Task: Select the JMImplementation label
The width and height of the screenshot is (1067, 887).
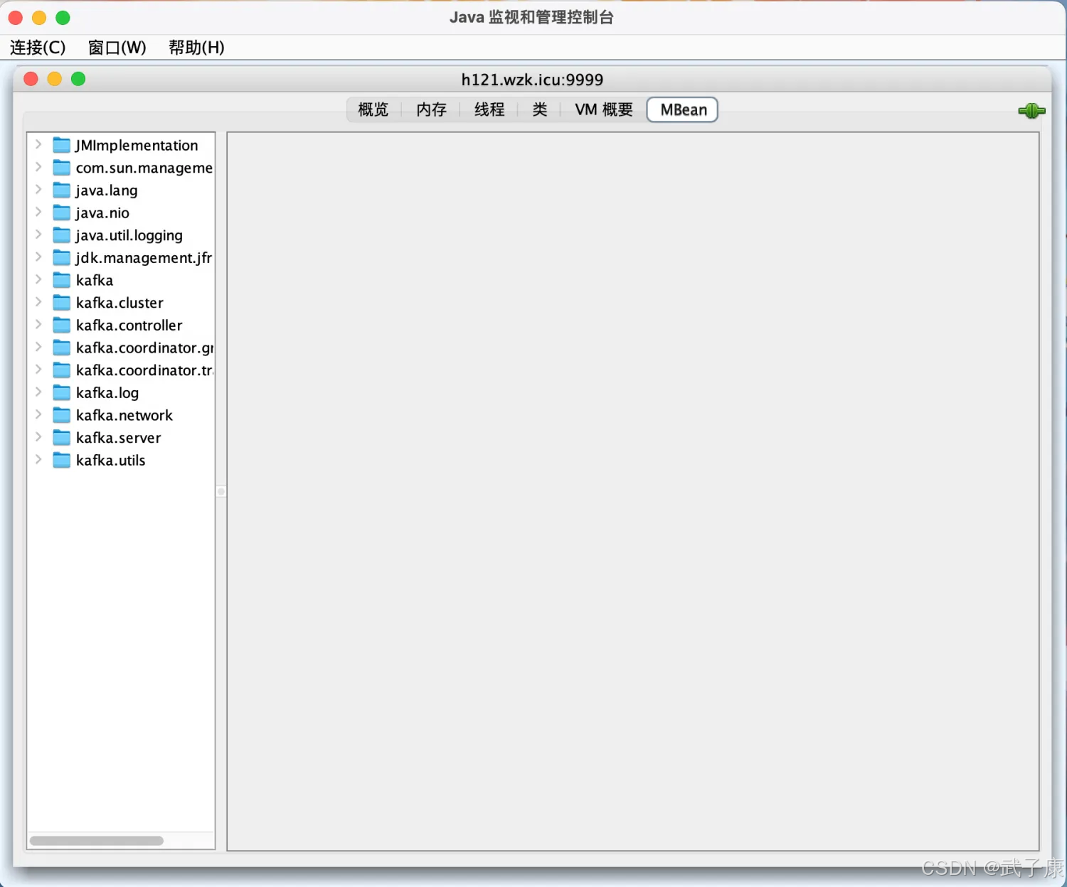Action: 137,145
